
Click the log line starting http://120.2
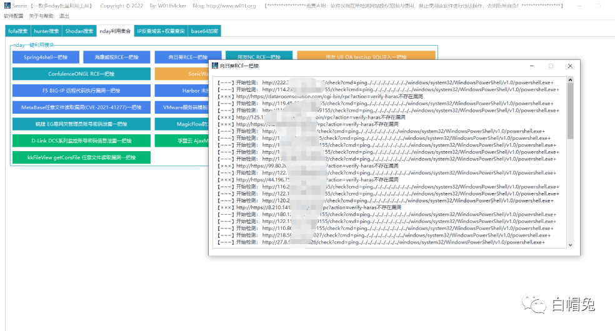coord(386,200)
